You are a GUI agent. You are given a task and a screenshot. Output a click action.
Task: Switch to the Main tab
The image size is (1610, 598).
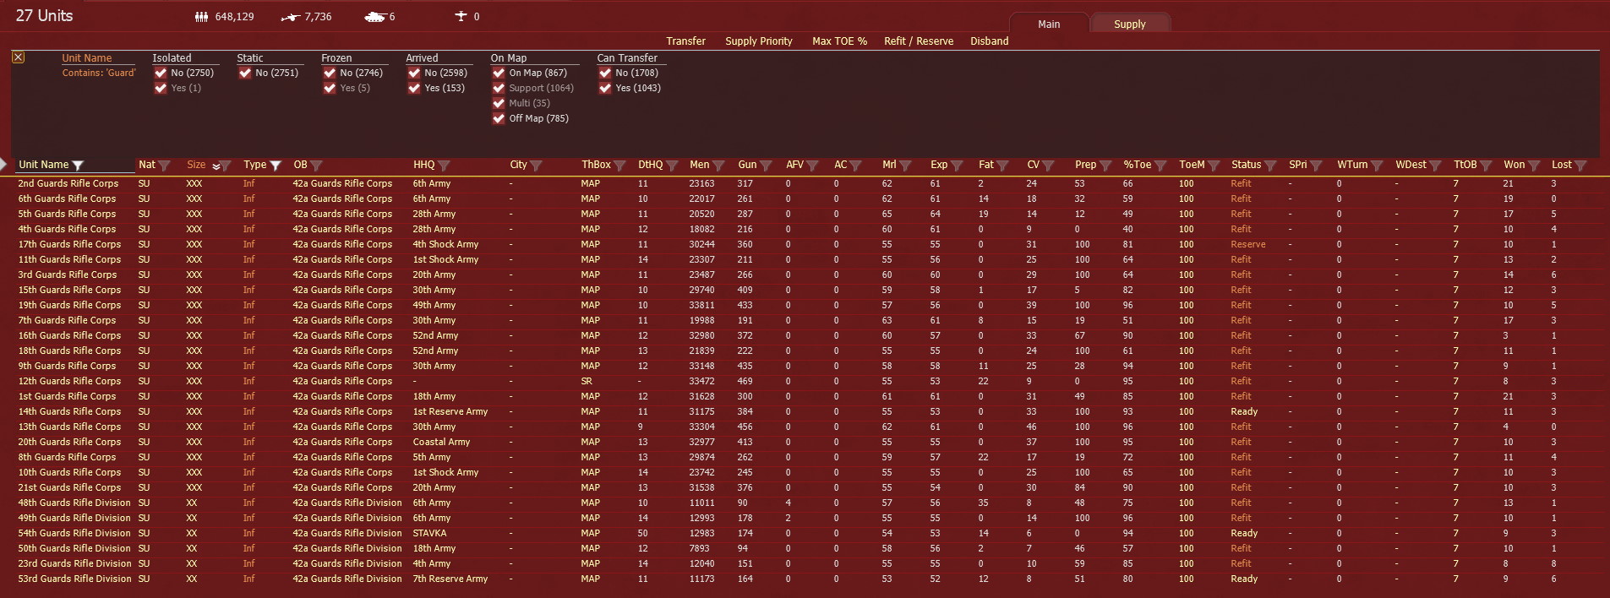[1049, 24]
